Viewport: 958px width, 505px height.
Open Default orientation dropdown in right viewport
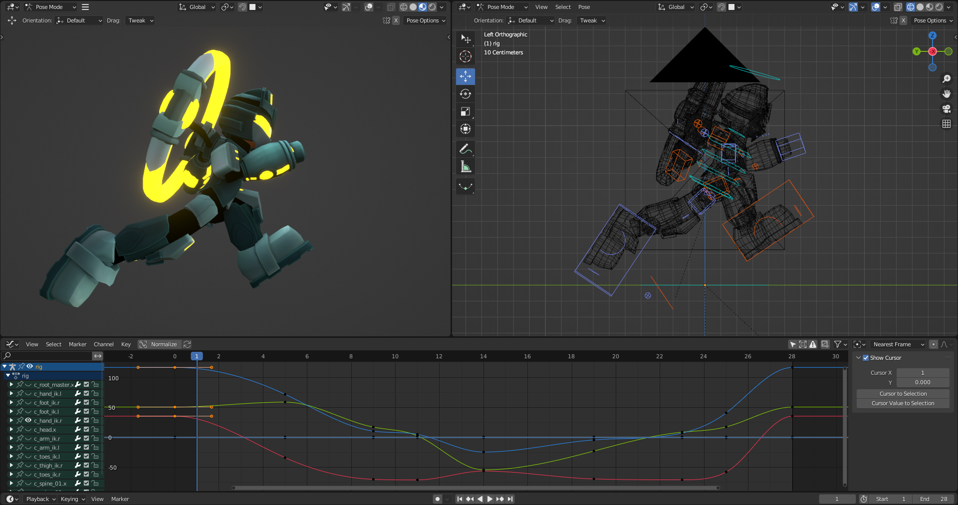[x=531, y=20]
